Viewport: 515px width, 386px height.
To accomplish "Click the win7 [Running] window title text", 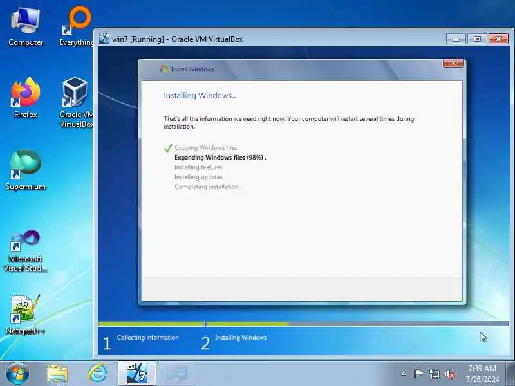I will point(178,39).
